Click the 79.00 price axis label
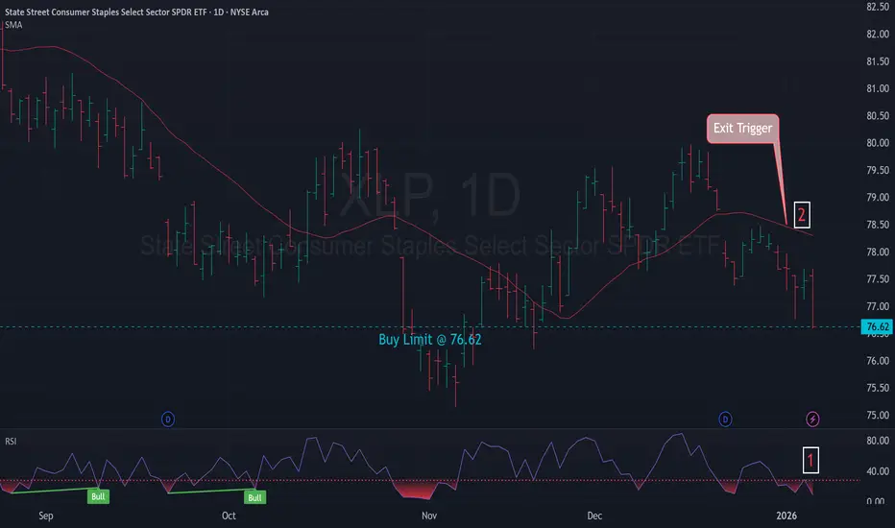Screen dimensions: 895x528 tap(878, 198)
